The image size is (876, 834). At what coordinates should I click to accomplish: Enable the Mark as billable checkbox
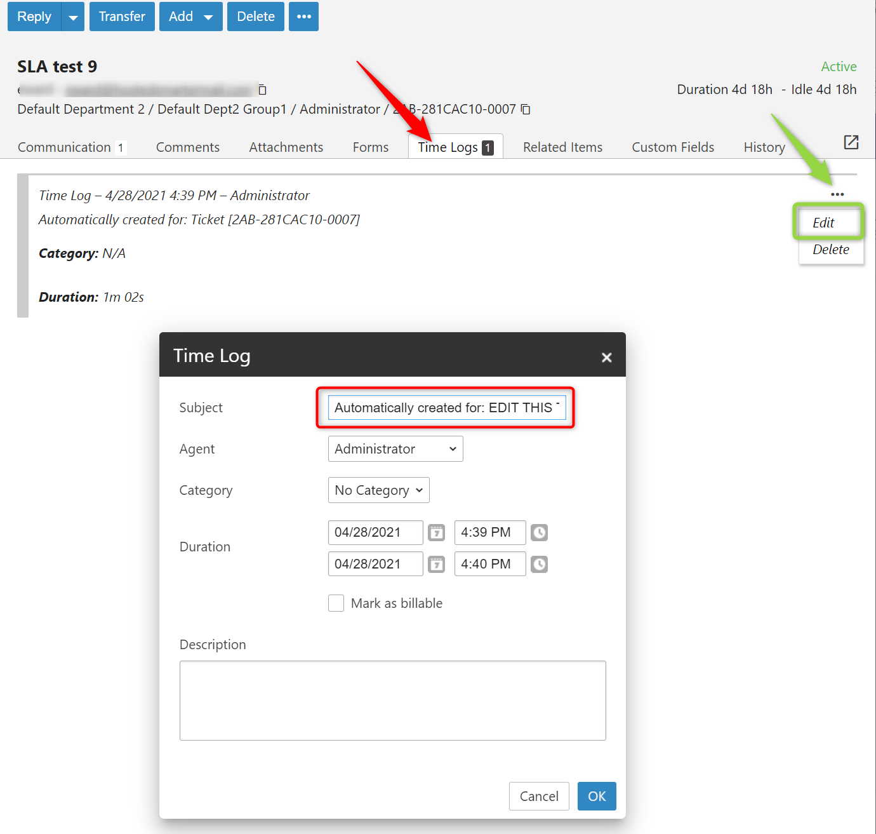pos(336,603)
